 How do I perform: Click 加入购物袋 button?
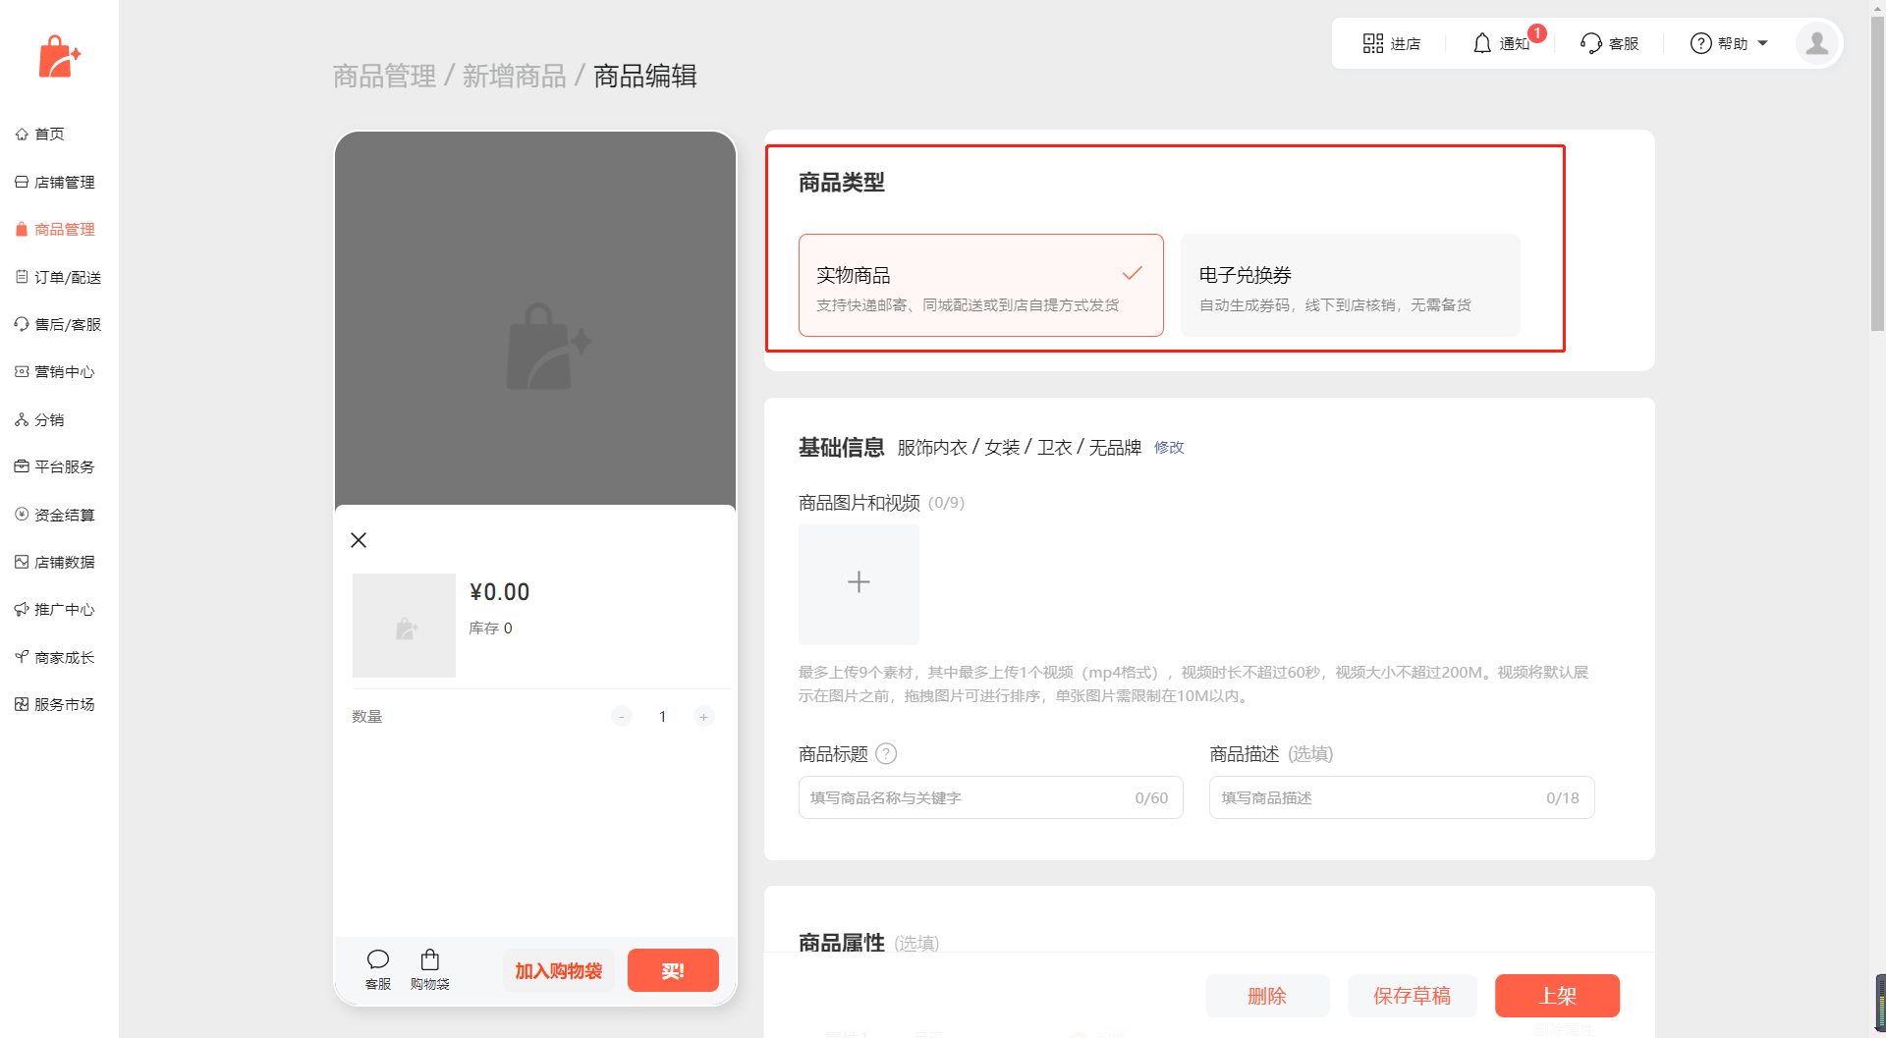[x=559, y=970]
